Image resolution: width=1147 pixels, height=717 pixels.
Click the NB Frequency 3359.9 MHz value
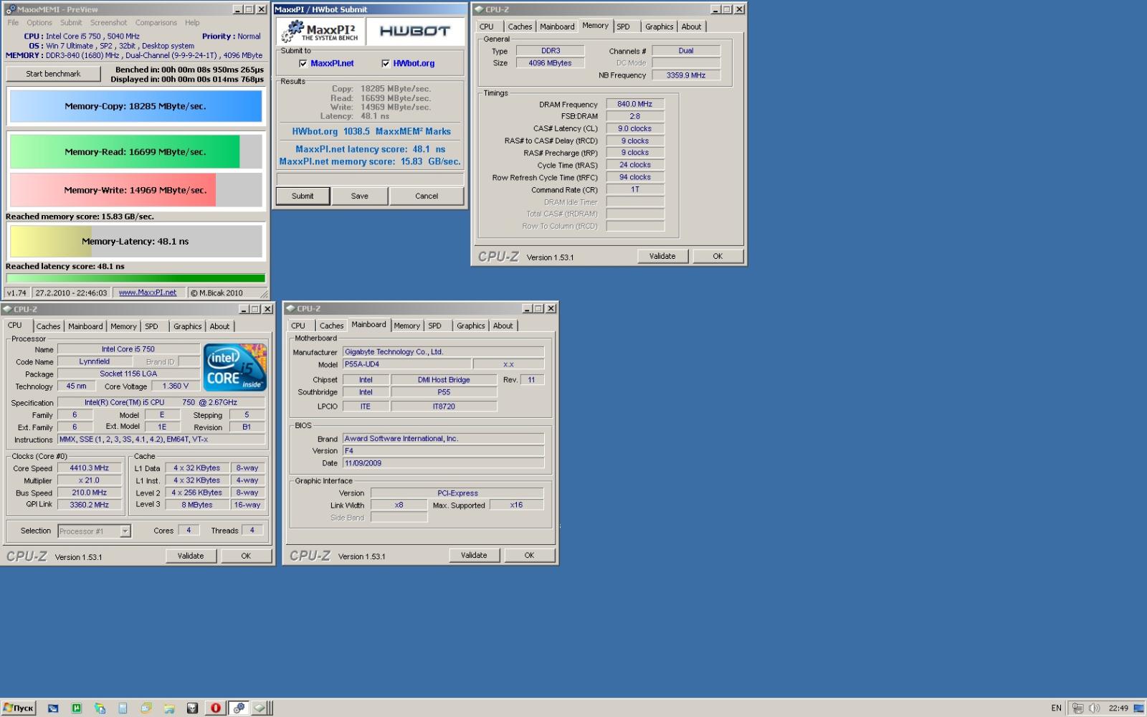[686, 75]
